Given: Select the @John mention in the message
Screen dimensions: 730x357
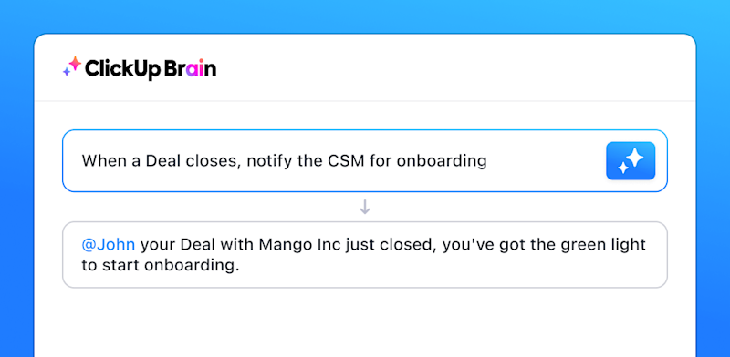Looking at the screenshot, I should (109, 244).
